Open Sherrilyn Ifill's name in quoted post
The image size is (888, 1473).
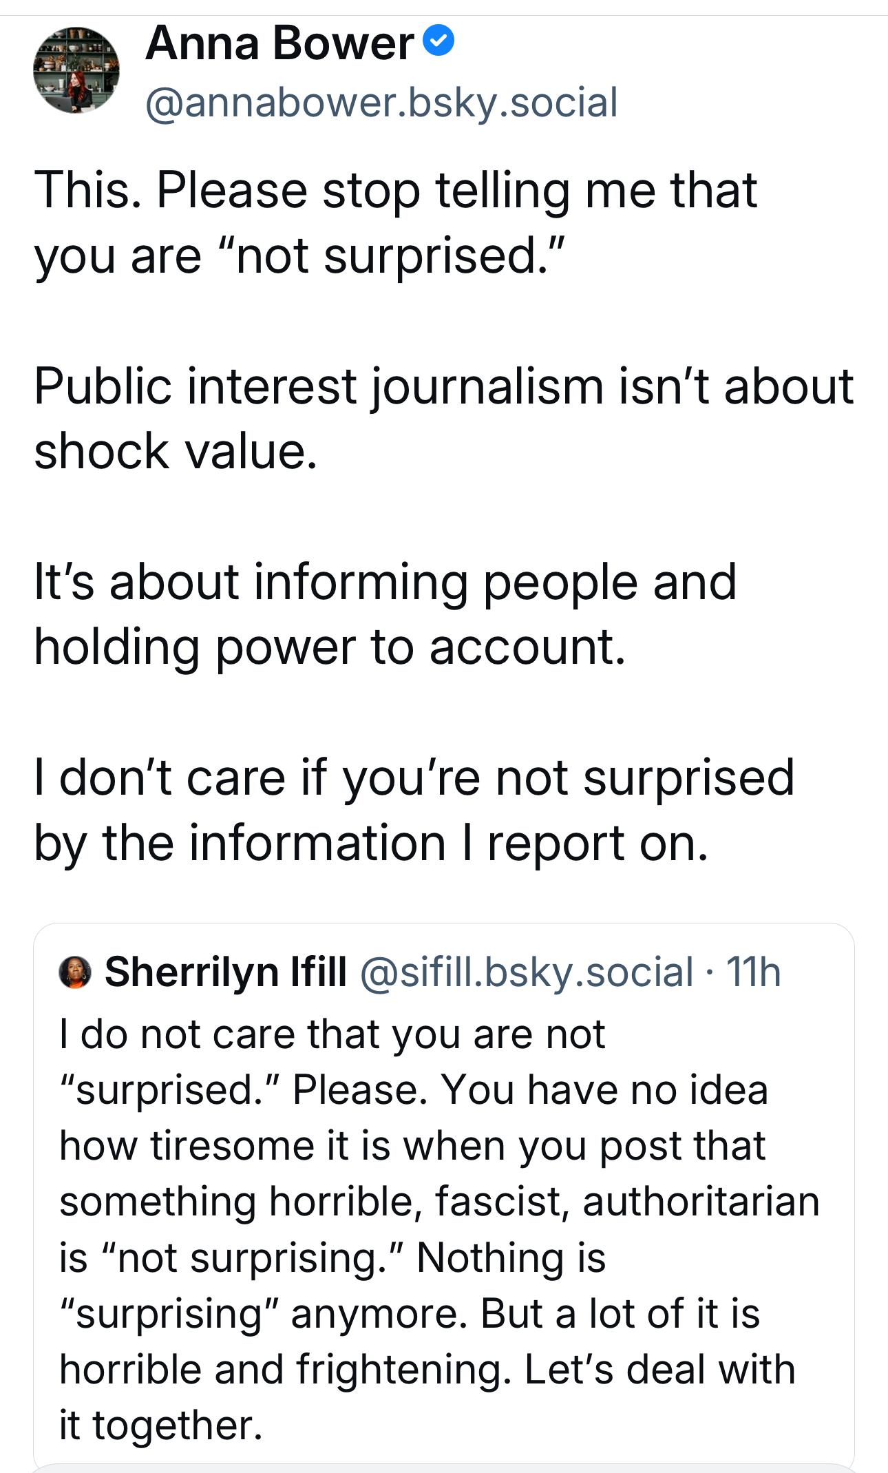point(225,972)
